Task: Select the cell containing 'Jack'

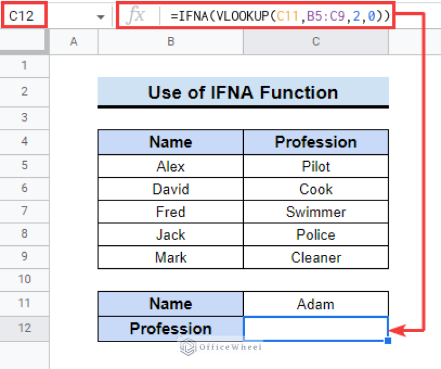Action: click(x=170, y=234)
